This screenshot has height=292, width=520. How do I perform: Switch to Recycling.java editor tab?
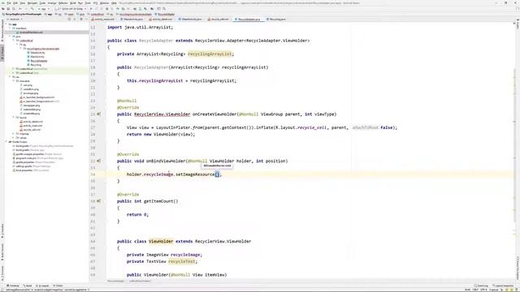(x=276, y=19)
